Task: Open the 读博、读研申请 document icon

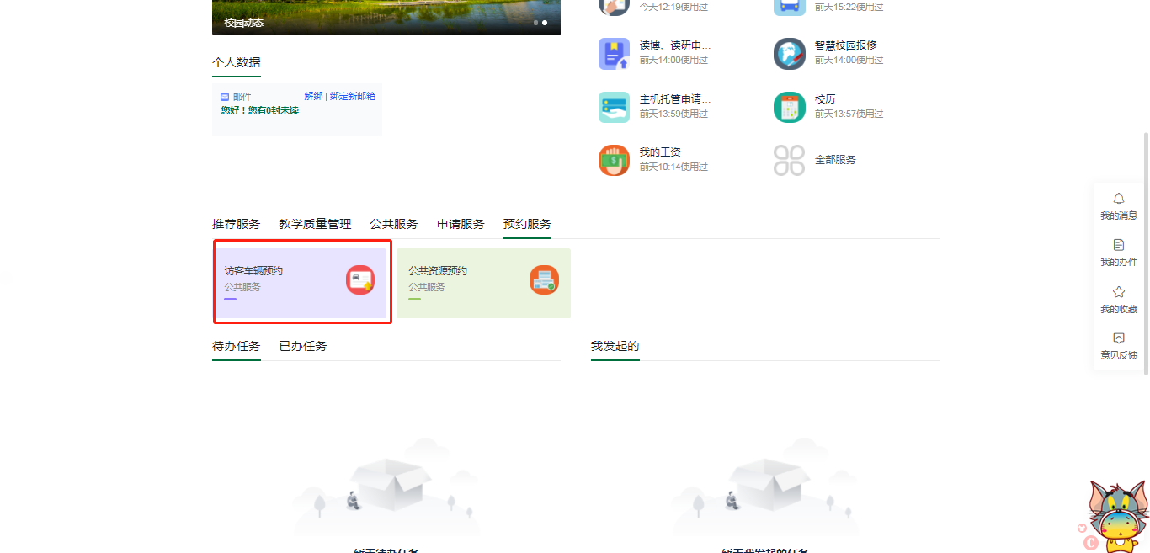Action: [614, 54]
